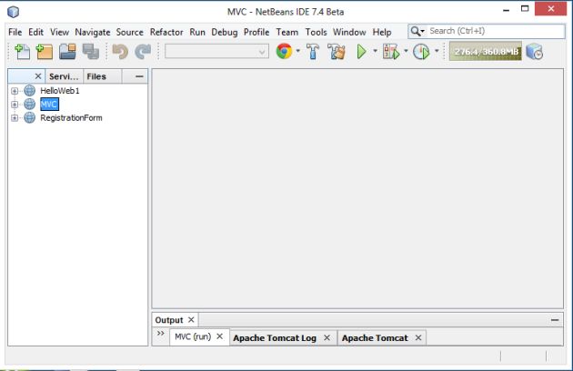This screenshot has height=371, width=573.
Task: Close the Apache Tomcat output tab
Action: tap(418, 337)
